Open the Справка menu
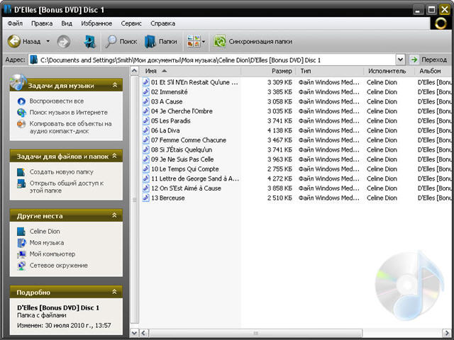Image resolution: width=454 pixels, height=340 pixels. pyautogui.click(x=162, y=23)
